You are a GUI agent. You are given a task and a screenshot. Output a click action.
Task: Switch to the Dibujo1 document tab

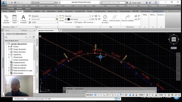24,30
